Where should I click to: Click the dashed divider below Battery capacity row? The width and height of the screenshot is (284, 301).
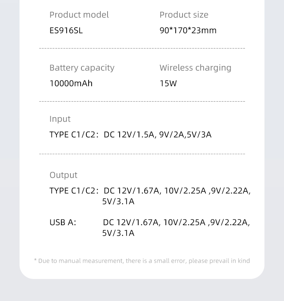pyautogui.click(x=142, y=102)
